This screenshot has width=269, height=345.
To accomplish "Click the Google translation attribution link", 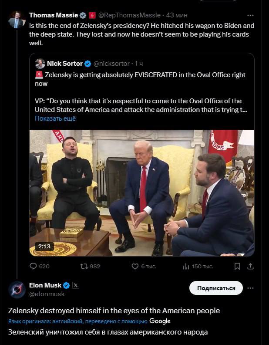I will (x=160, y=321).
